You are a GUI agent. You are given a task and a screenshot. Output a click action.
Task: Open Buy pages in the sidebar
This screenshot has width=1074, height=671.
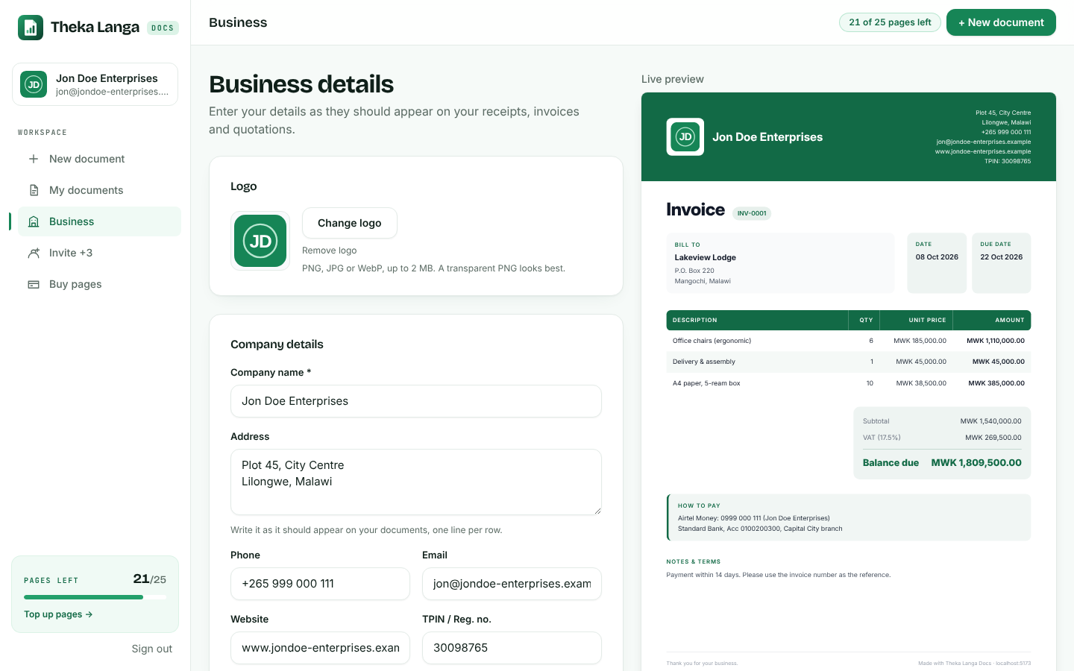click(99, 284)
